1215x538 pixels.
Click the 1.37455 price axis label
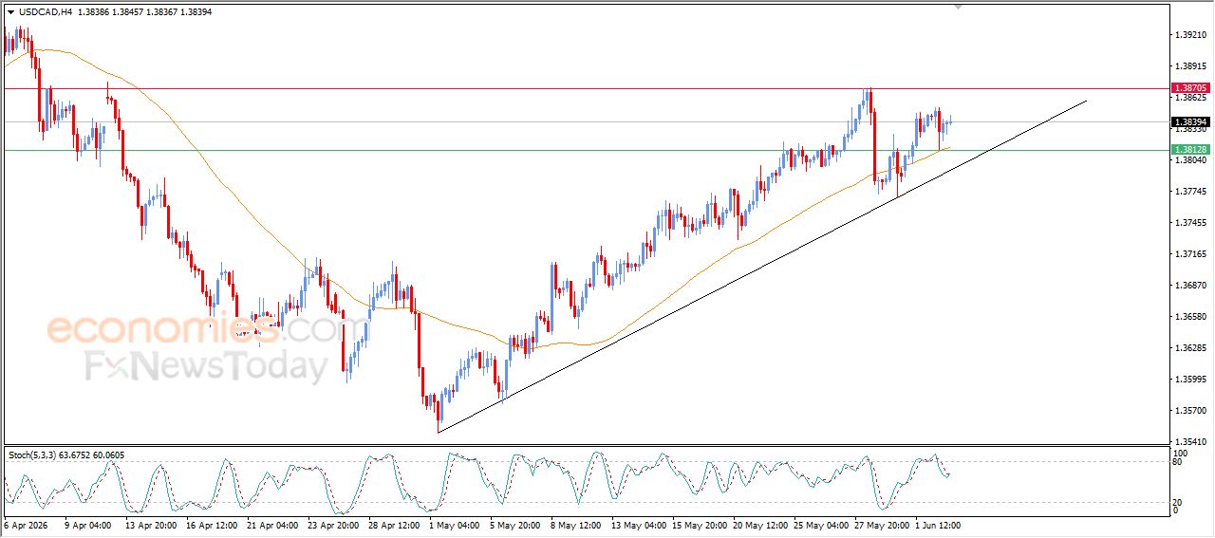point(1190,223)
